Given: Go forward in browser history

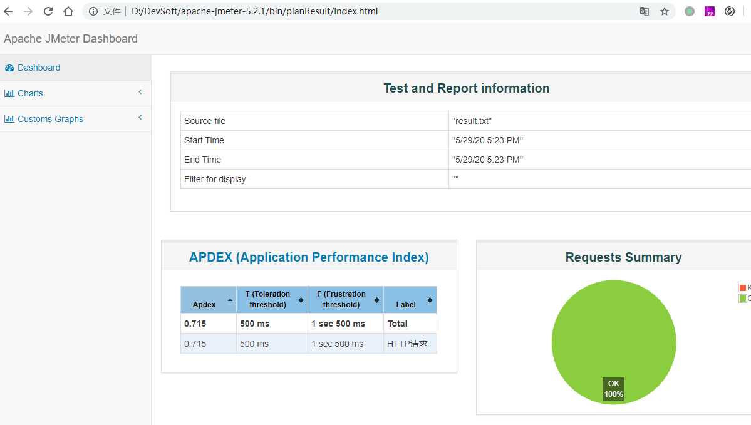Looking at the screenshot, I should 28,11.
